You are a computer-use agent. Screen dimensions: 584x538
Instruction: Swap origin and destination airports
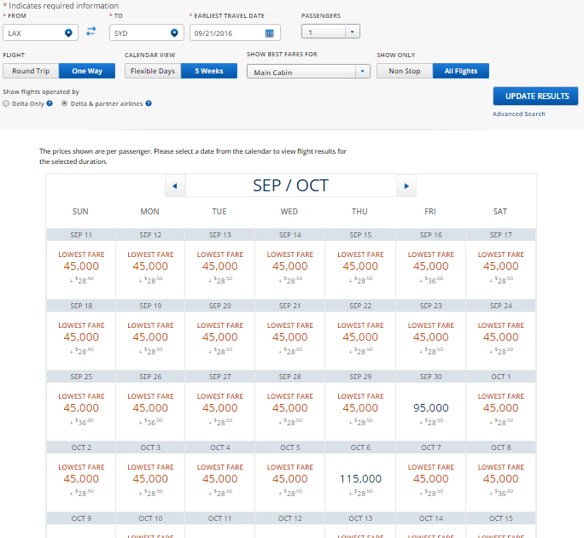[x=91, y=32]
